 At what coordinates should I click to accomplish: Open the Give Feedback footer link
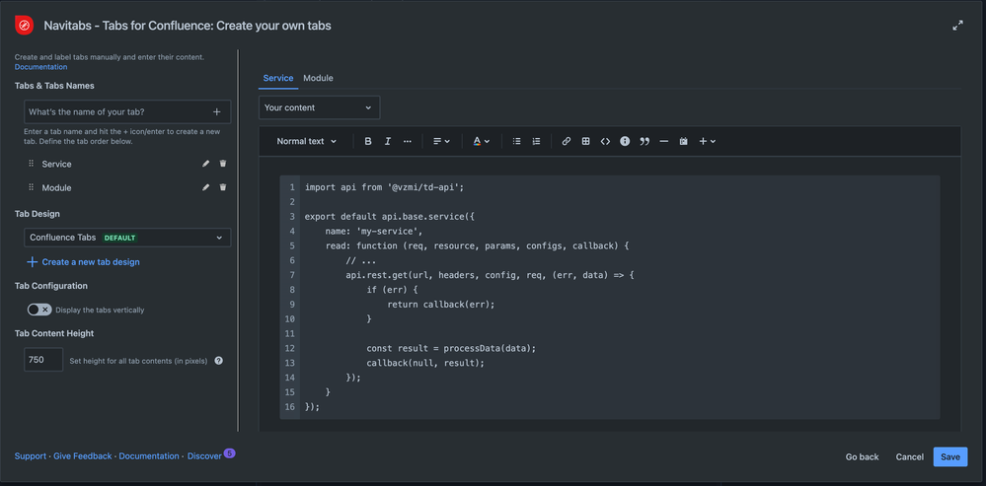[82, 455]
